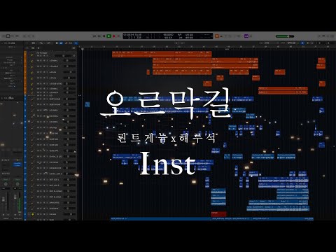Expand the track inspector disclosure triangle

(2, 98)
